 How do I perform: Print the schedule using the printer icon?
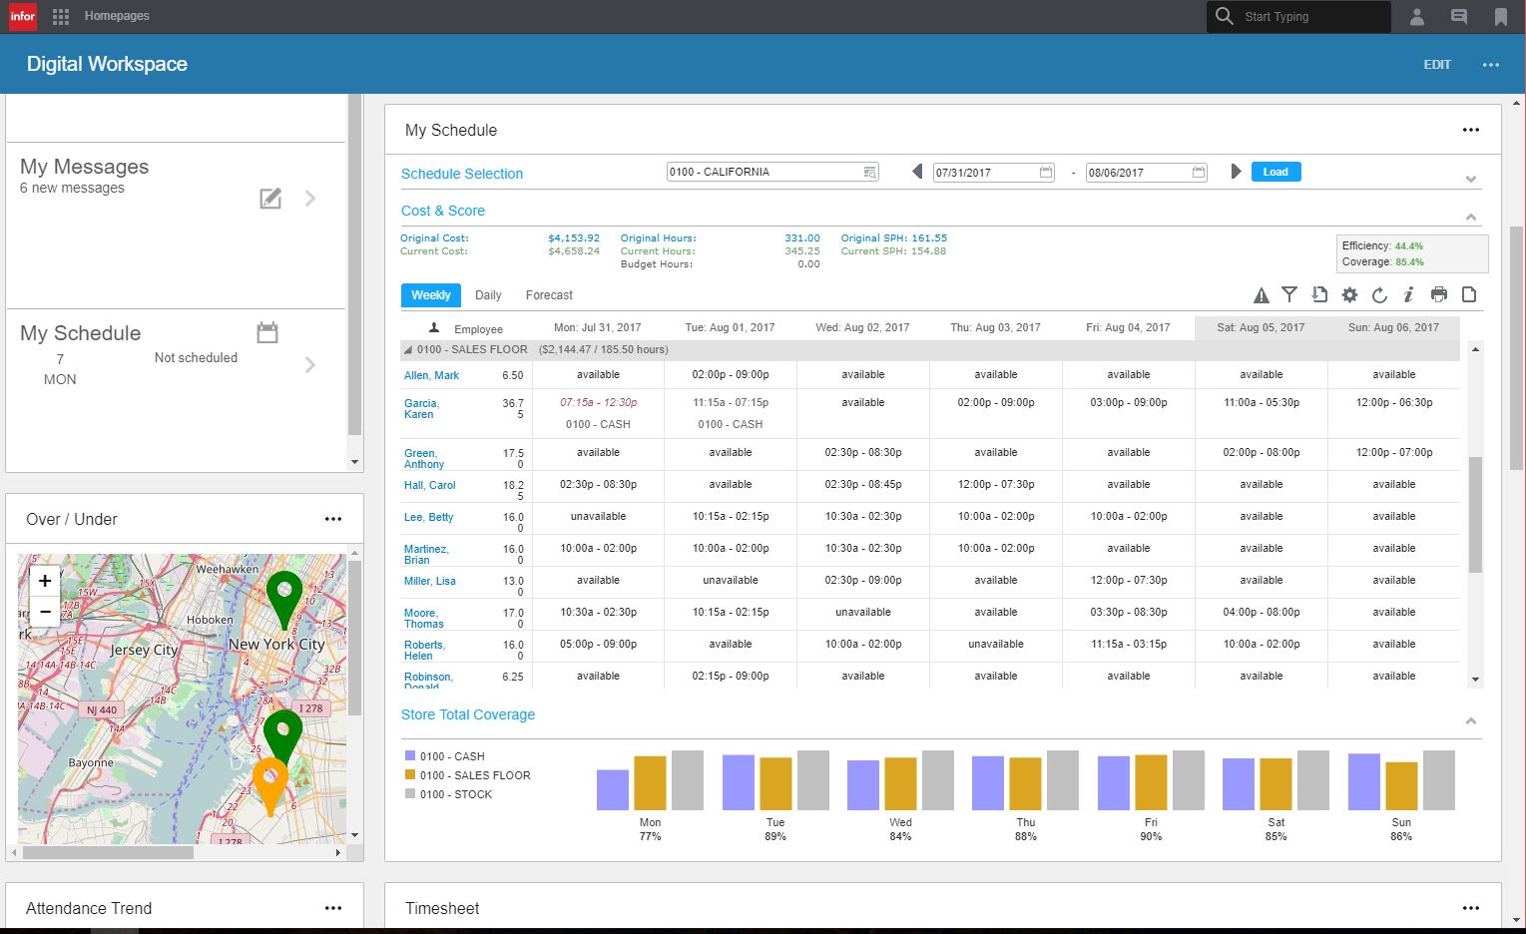click(1438, 294)
